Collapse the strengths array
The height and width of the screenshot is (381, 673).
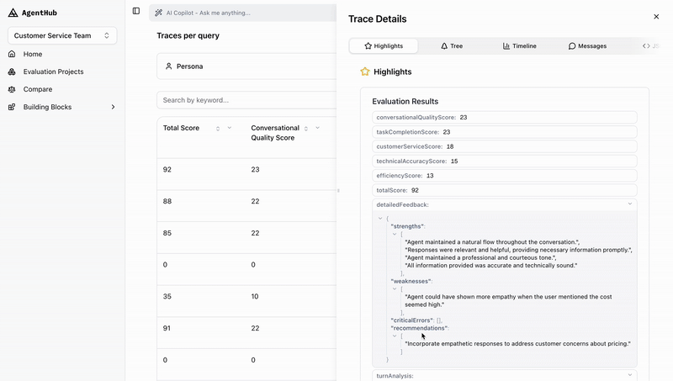pyautogui.click(x=394, y=235)
